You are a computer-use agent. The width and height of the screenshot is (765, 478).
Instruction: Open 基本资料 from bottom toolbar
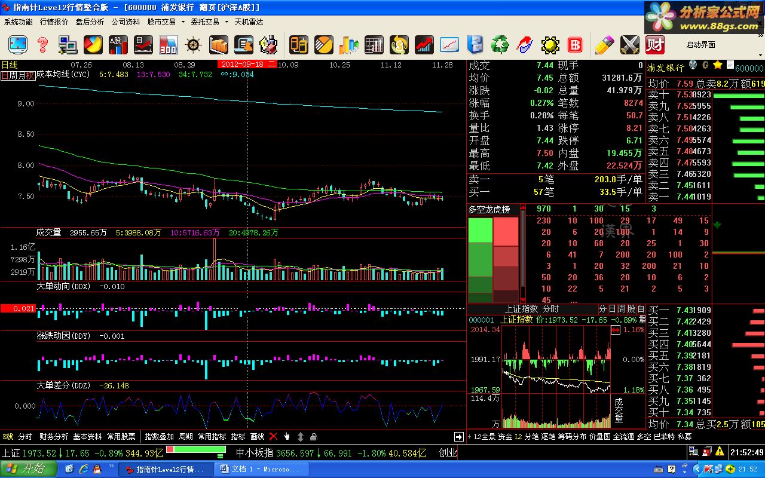click(x=88, y=437)
